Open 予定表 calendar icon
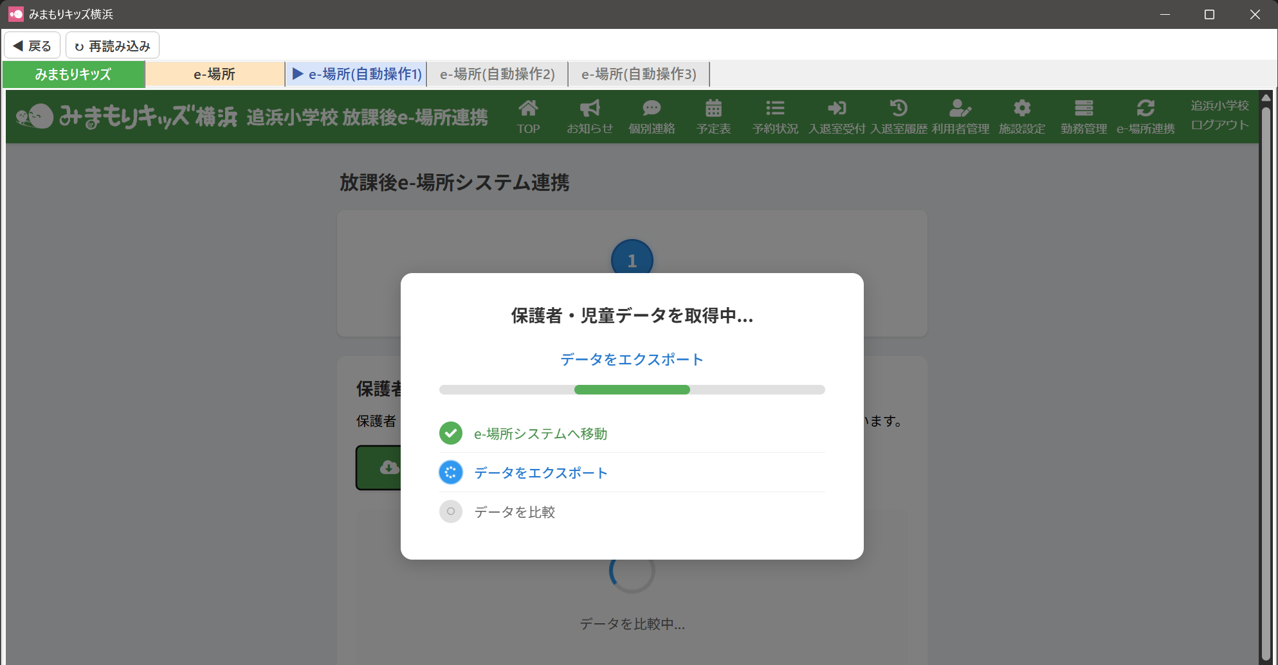Screen dimensions: 1278x665 pos(713,109)
